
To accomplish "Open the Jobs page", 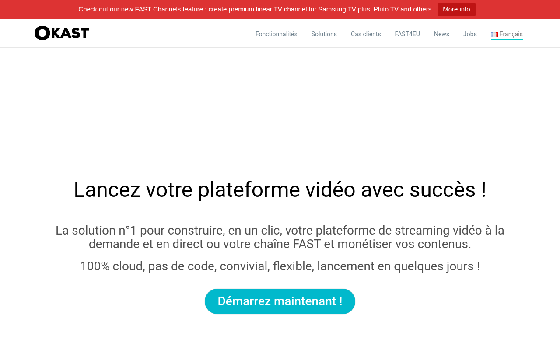I will (470, 34).
